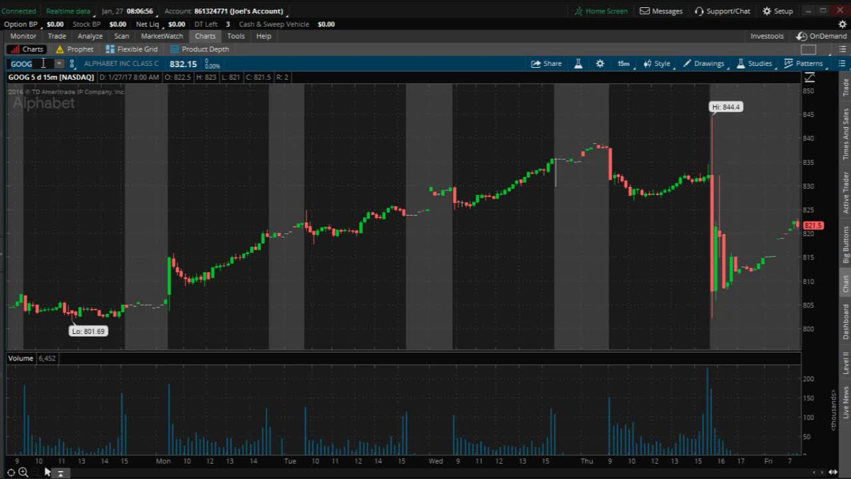851x479 pixels.
Task: Click the GOOG symbol input field
Action: (x=31, y=64)
